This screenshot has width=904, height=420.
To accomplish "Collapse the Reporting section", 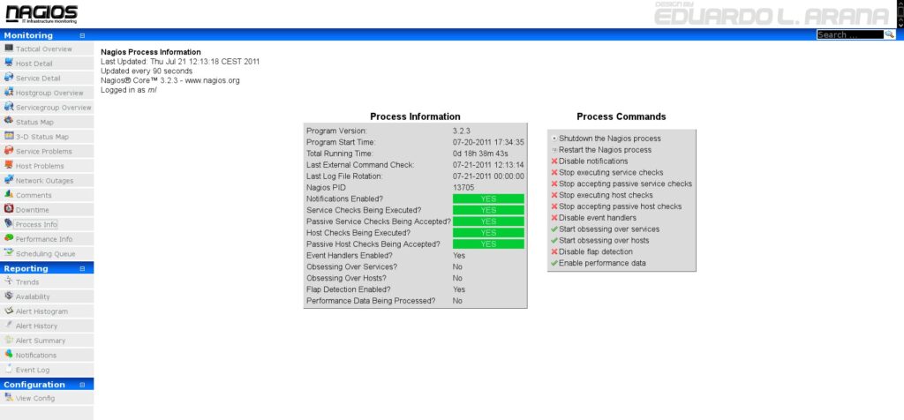I will point(82,268).
